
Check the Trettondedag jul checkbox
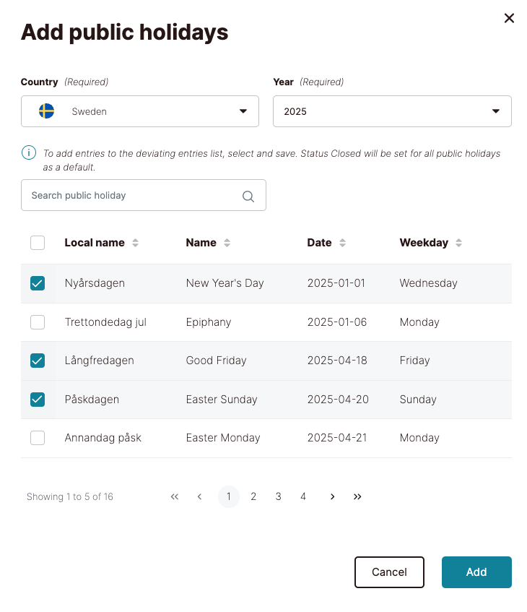38,322
